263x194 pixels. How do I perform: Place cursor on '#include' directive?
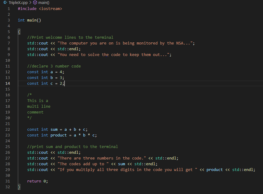[27, 9]
